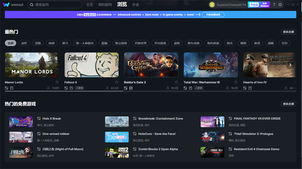Select the 格斗 category filter chip
This screenshot has height=169, width=302.
[65, 43]
